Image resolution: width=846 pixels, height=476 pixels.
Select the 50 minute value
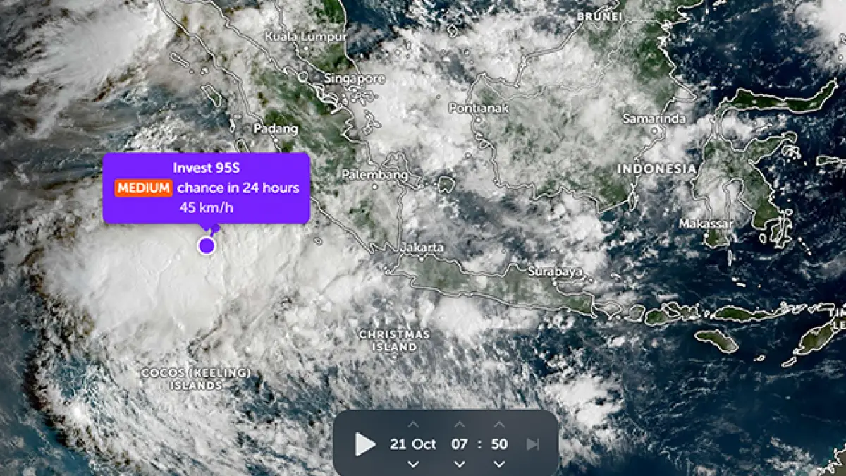tap(499, 444)
